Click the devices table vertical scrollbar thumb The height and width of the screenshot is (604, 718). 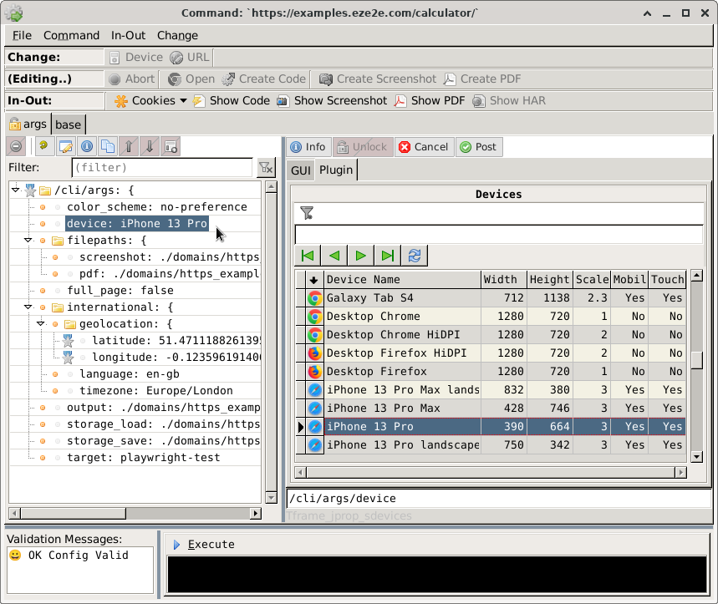click(697, 360)
